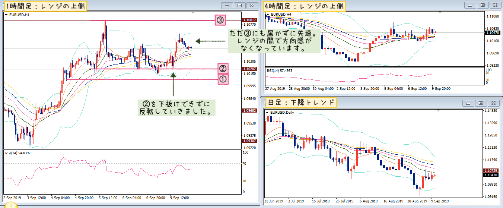Click the 1.10207 price label on H1 chart
This screenshot has width=503, height=208.
coord(249,69)
